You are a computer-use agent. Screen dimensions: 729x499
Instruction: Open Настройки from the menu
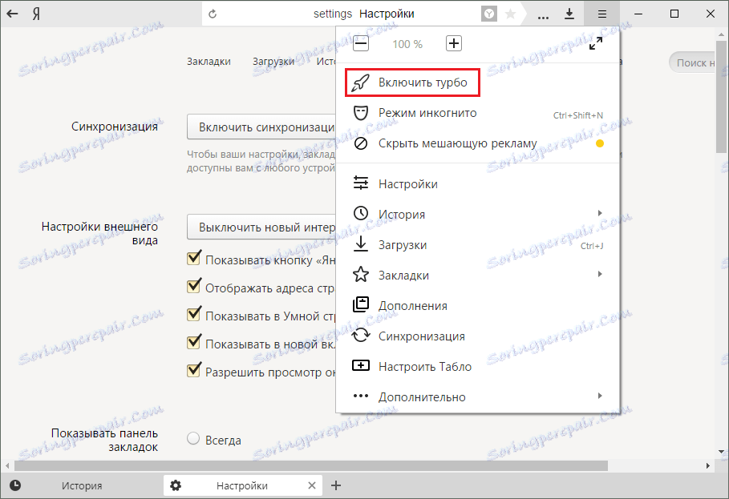click(x=478, y=183)
